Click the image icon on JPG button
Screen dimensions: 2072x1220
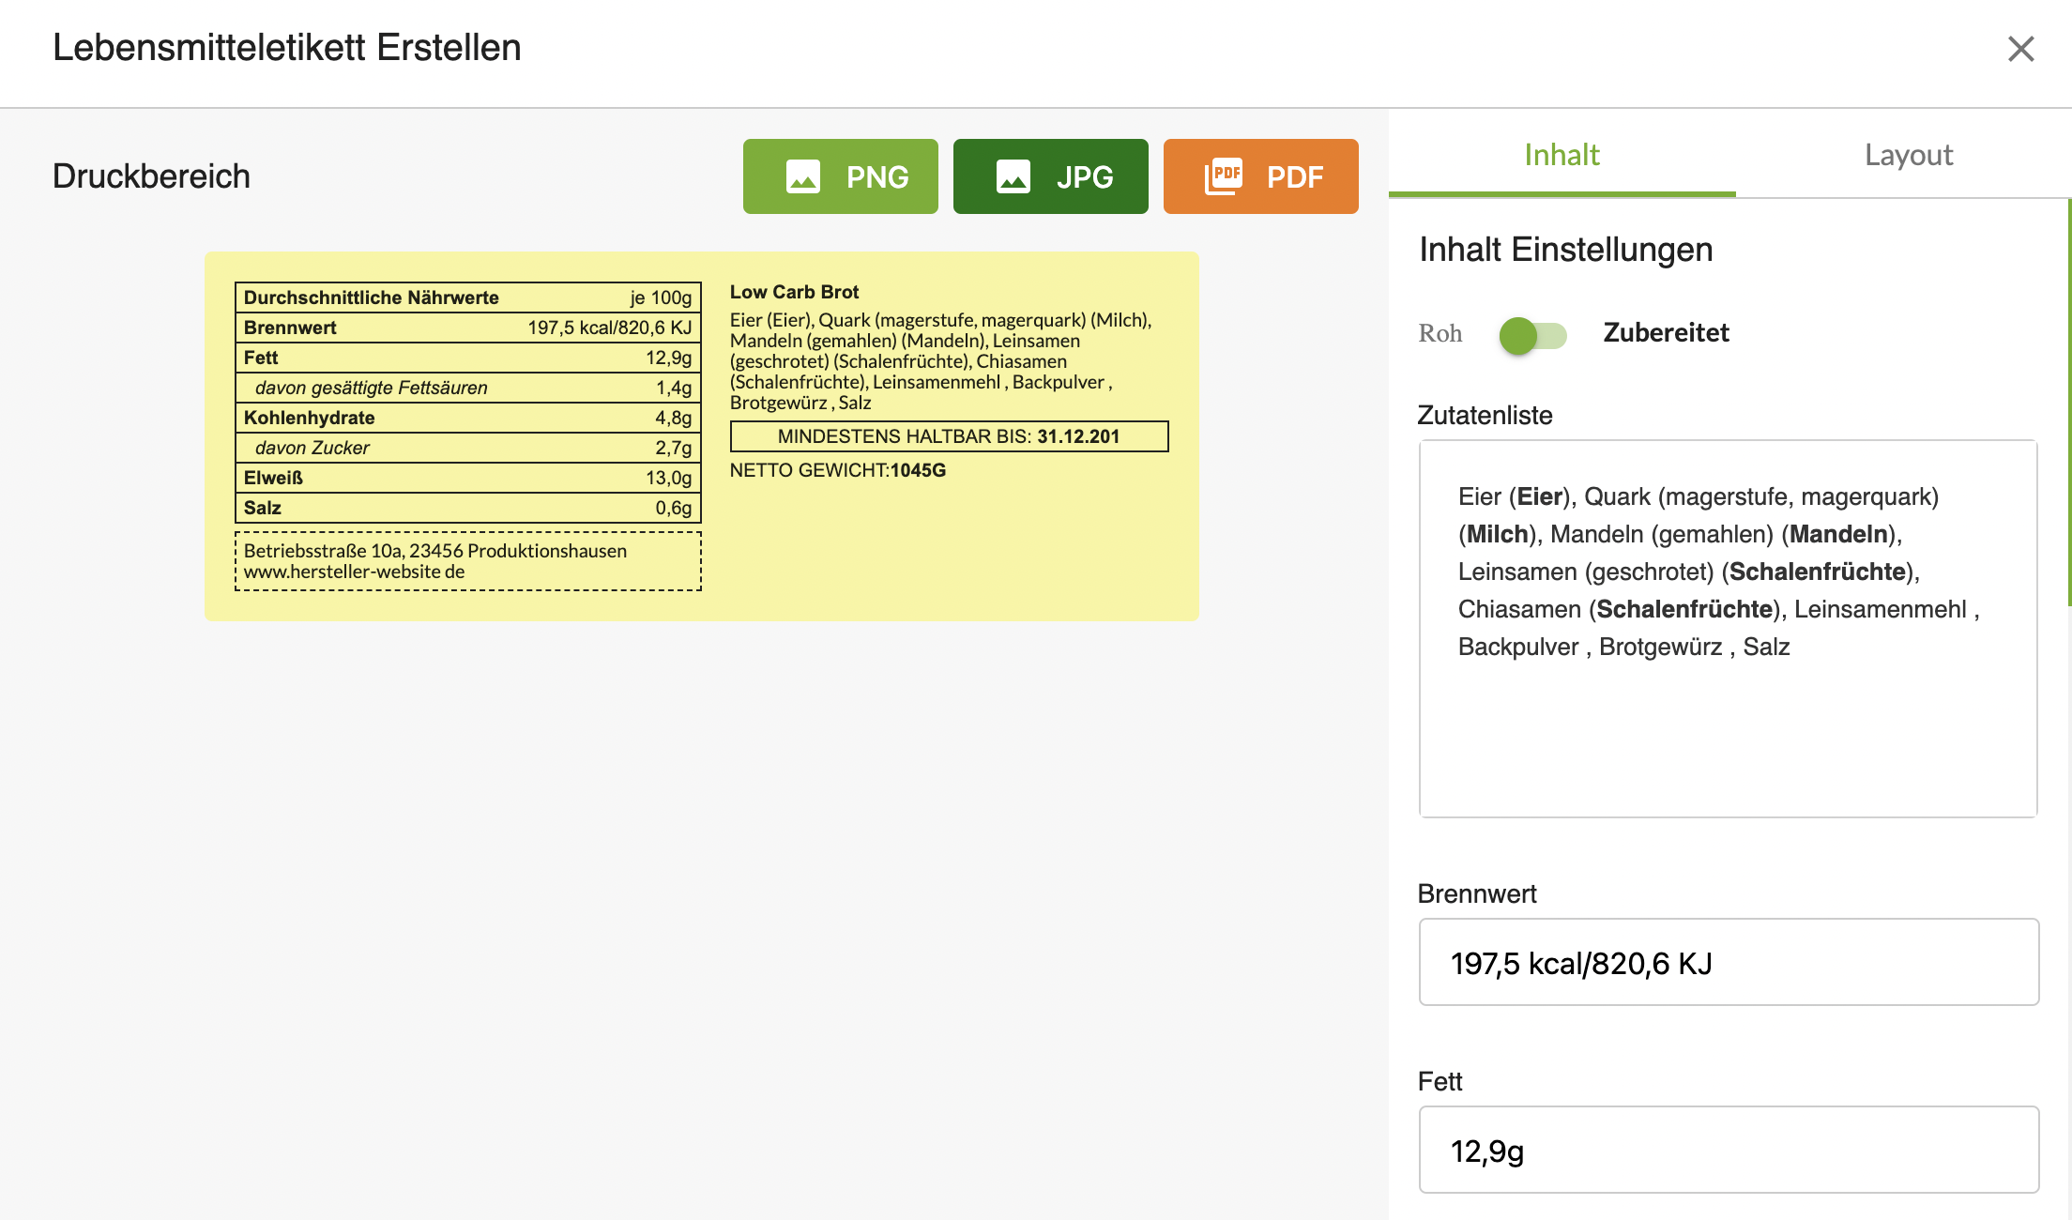(1013, 176)
